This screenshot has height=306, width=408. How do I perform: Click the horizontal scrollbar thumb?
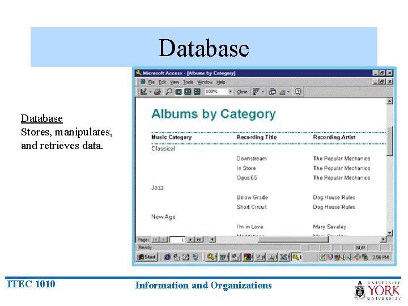click(294, 239)
